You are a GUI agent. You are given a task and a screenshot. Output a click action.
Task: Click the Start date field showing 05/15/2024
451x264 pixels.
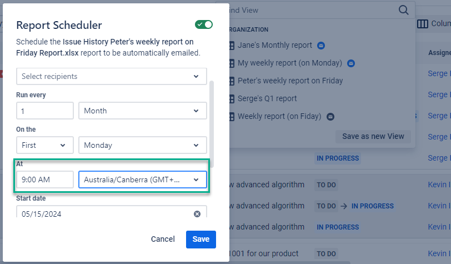(x=100, y=214)
